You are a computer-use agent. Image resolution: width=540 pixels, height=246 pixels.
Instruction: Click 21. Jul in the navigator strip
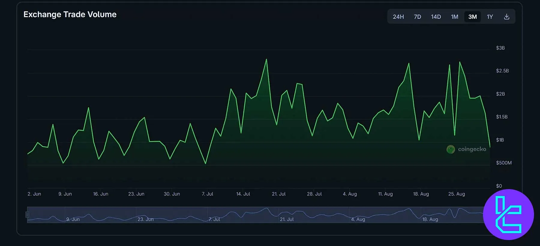tap(286, 219)
